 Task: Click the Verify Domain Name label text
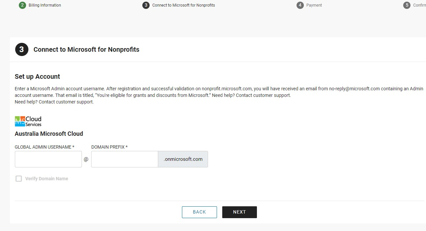pyautogui.click(x=47, y=179)
